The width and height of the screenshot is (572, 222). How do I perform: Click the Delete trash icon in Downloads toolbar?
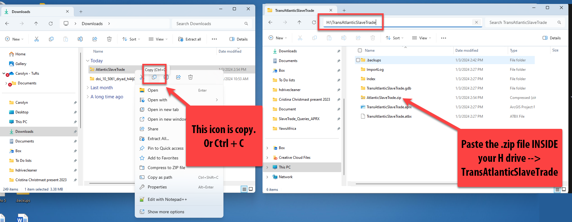click(x=109, y=39)
